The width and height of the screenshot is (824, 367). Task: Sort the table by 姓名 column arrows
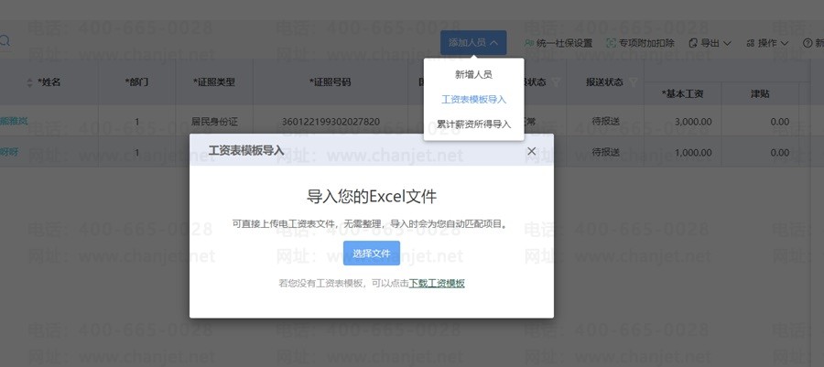(30, 82)
